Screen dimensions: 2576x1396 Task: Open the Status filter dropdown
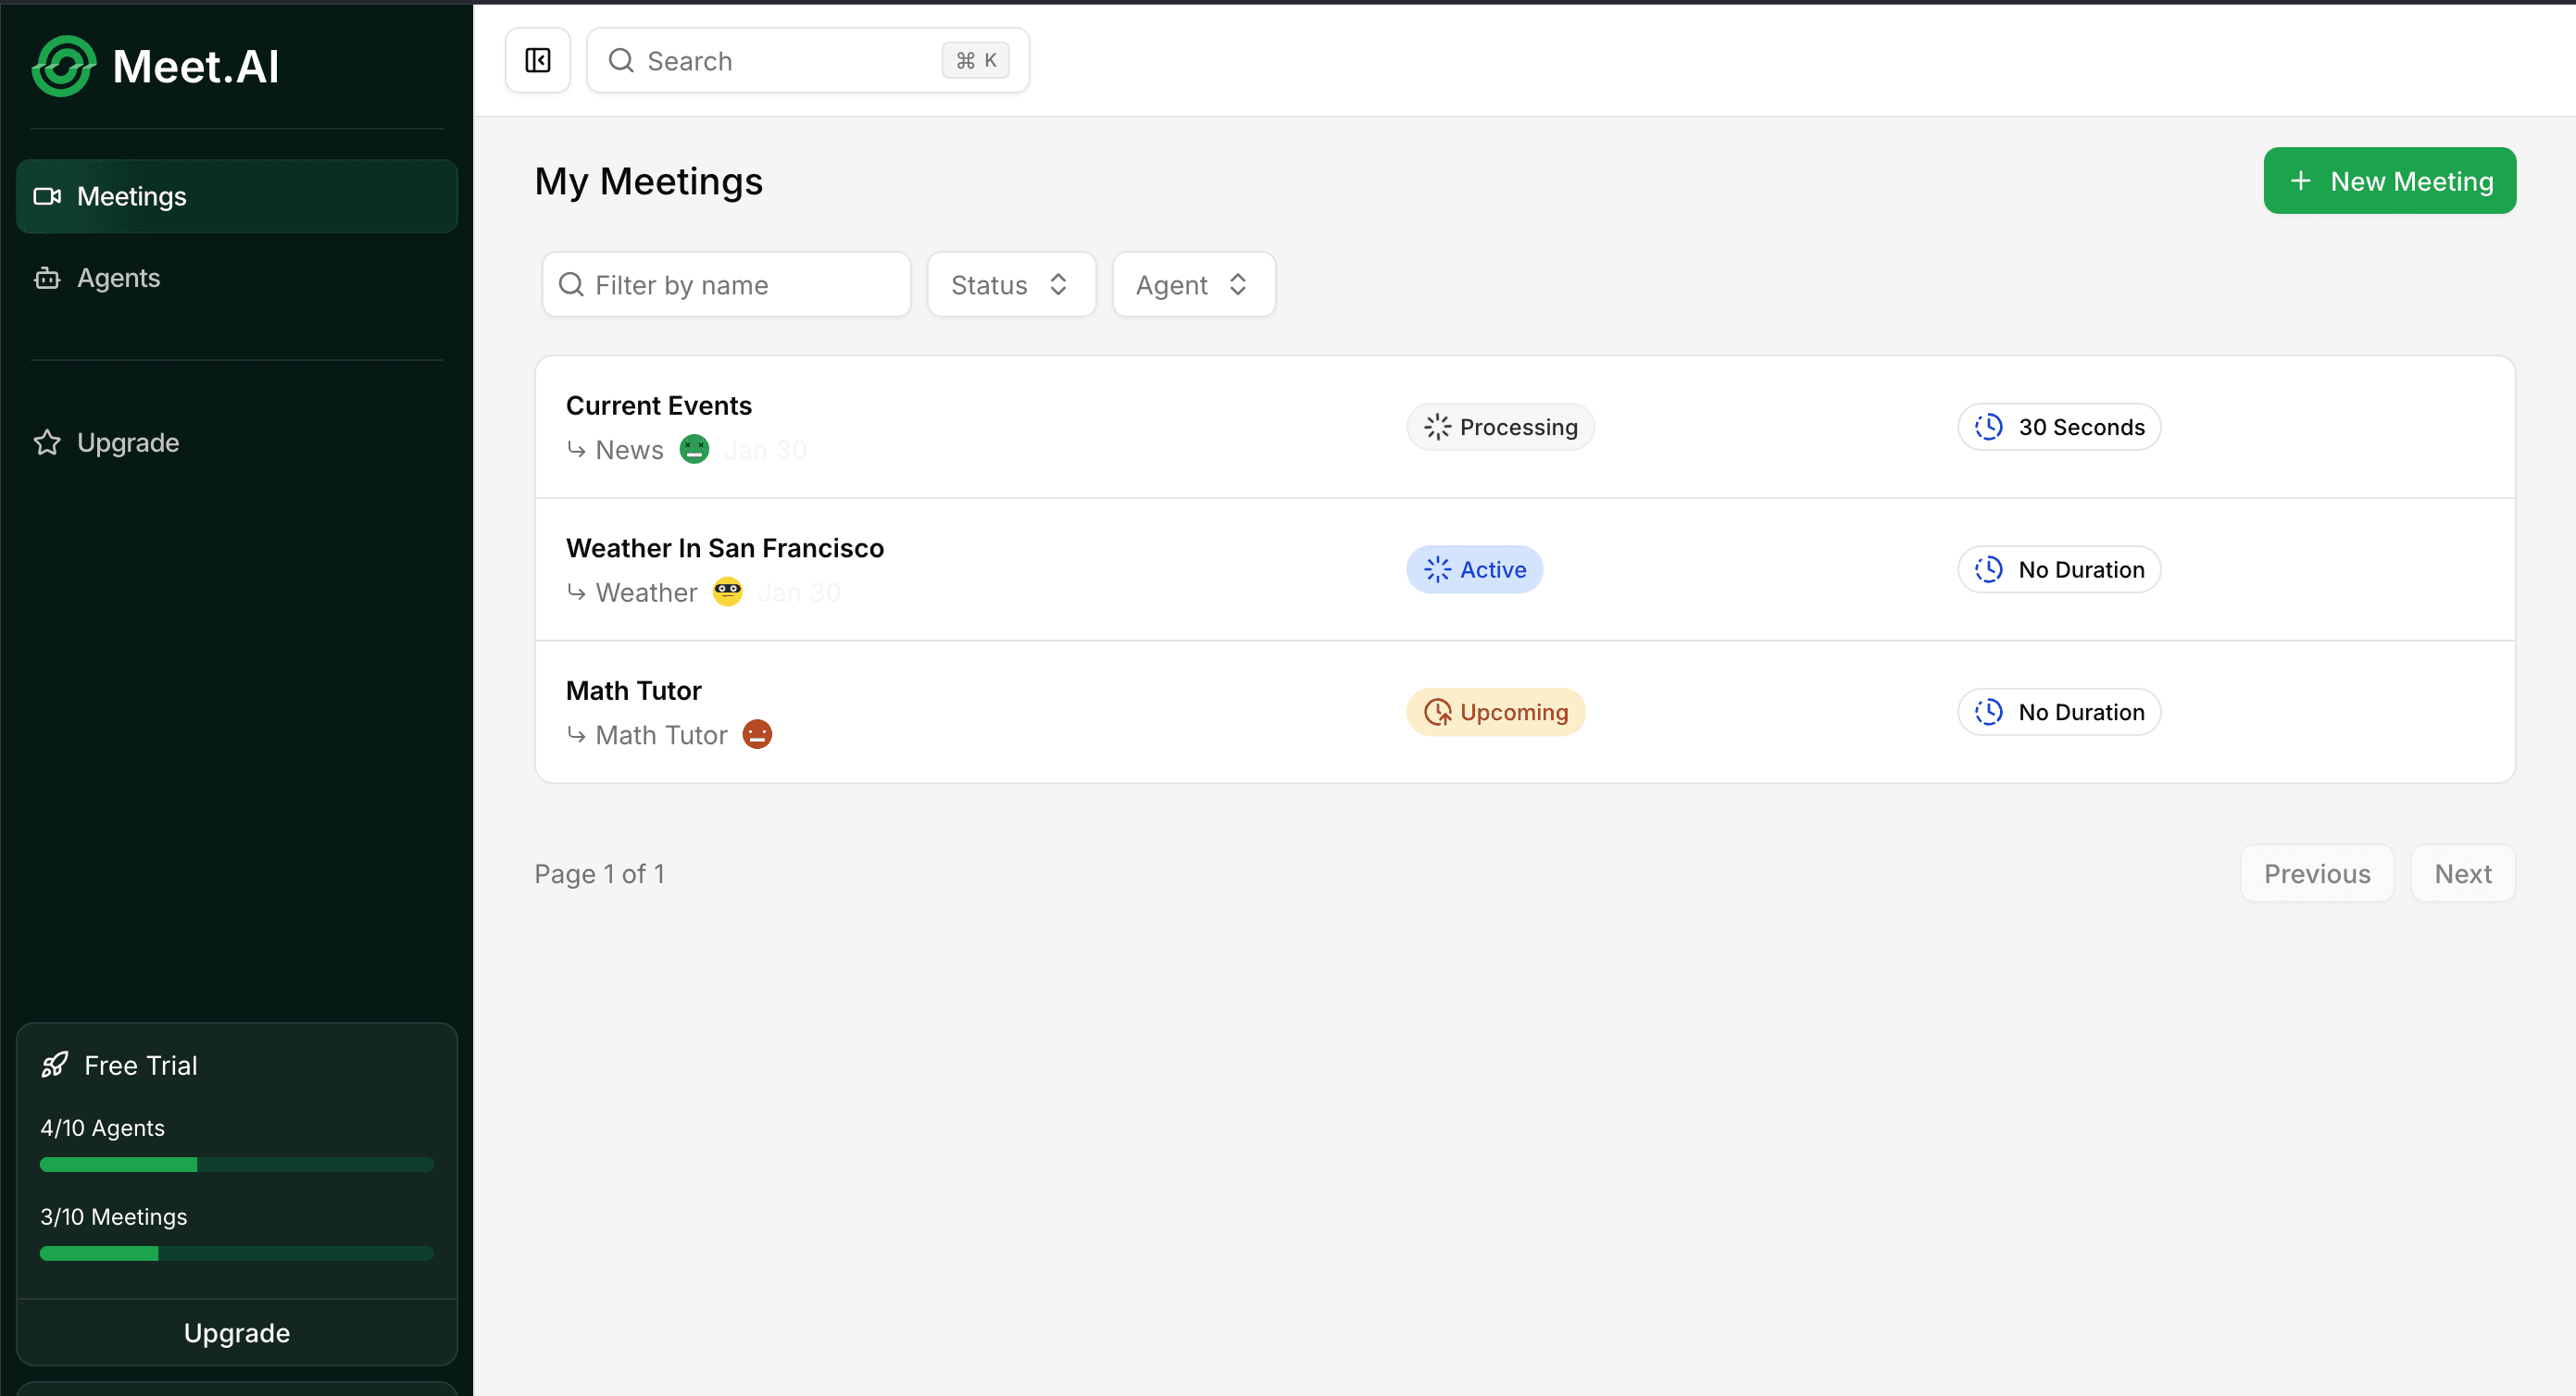pyautogui.click(x=1011, y=285)
